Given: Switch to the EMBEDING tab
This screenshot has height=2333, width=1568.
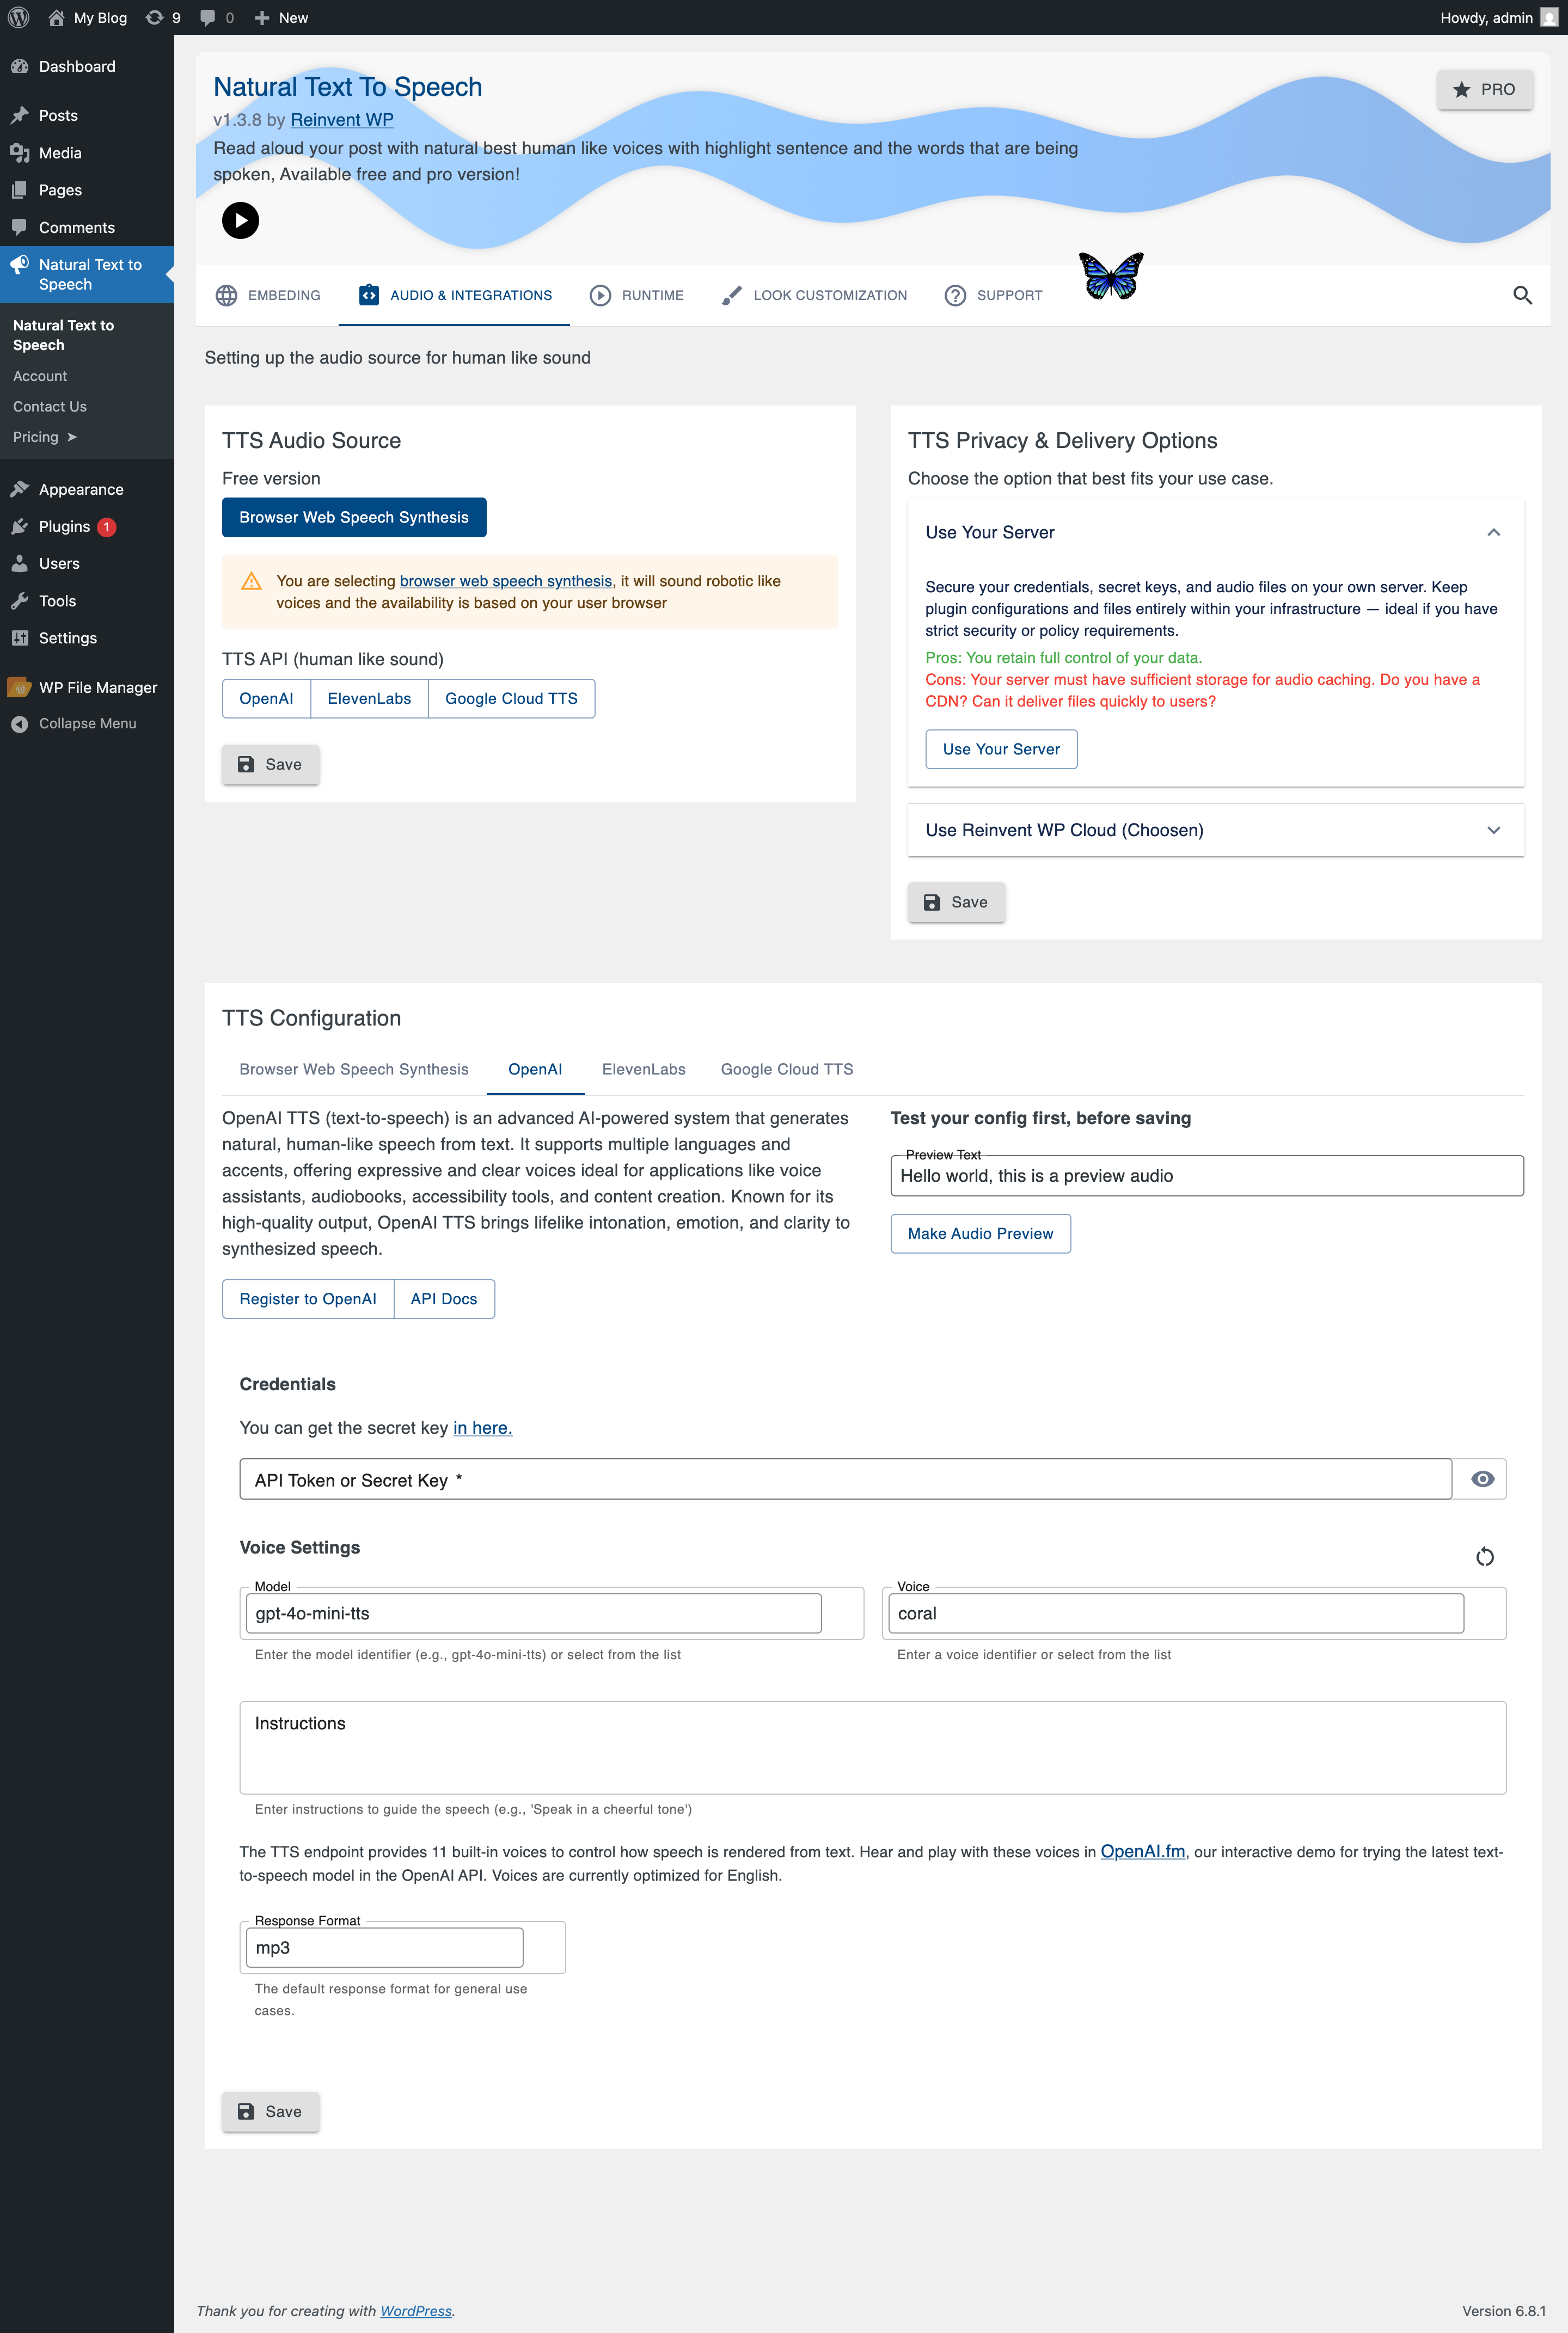Looking at the screenshot, I should 268,295.
